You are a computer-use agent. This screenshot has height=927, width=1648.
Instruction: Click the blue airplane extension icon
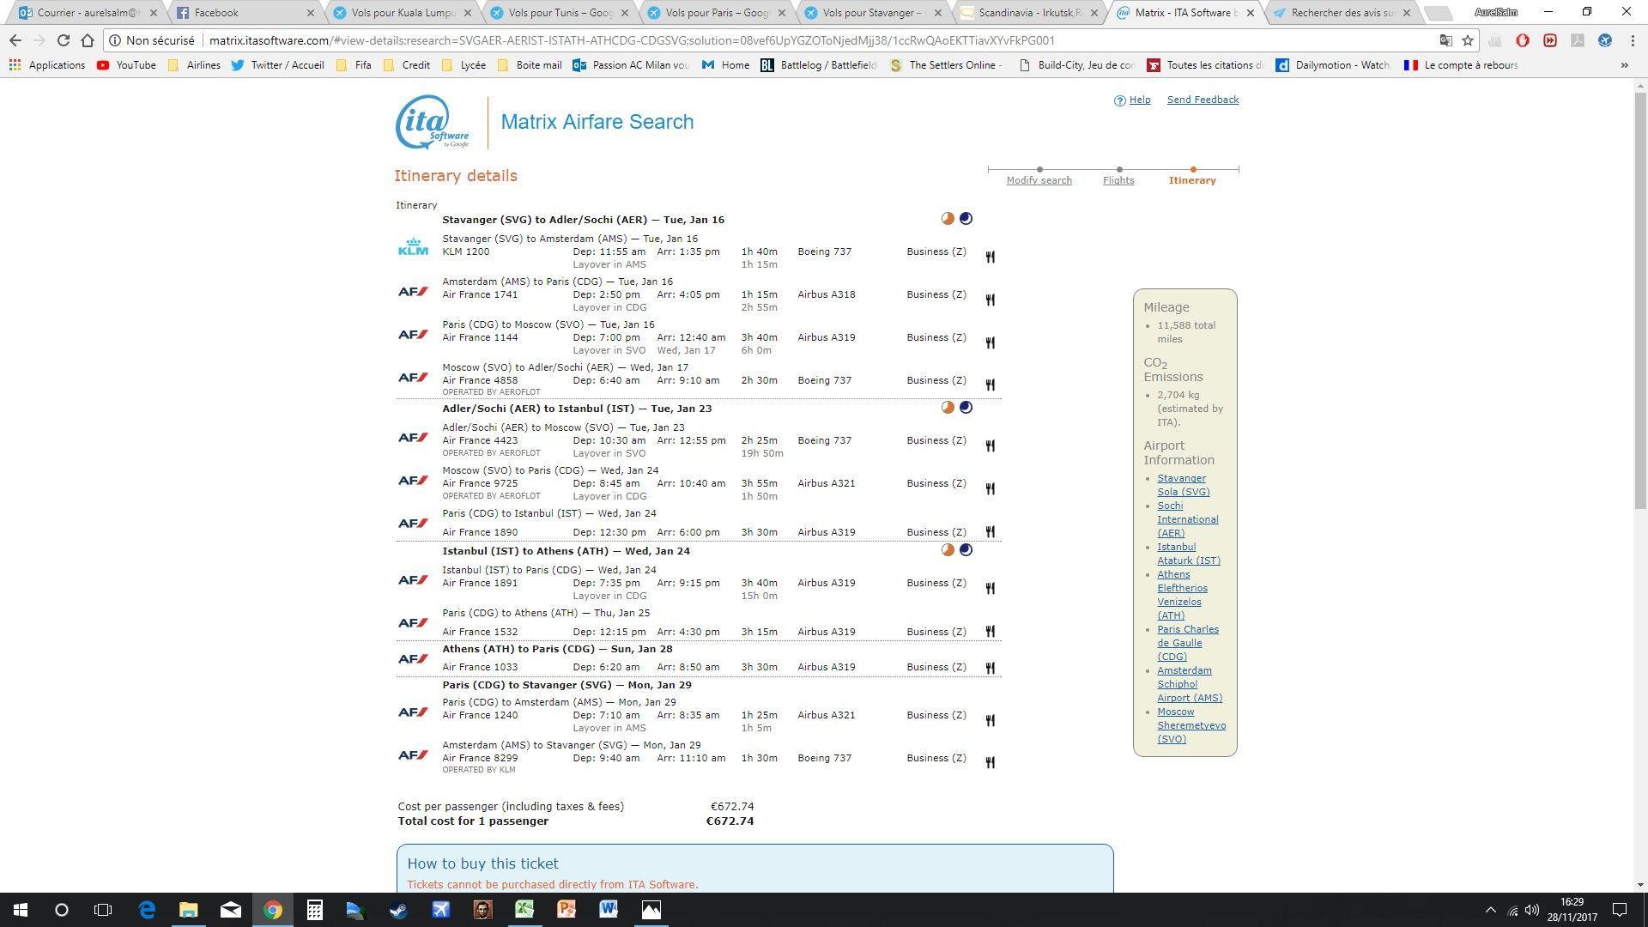coord(1605,40)
